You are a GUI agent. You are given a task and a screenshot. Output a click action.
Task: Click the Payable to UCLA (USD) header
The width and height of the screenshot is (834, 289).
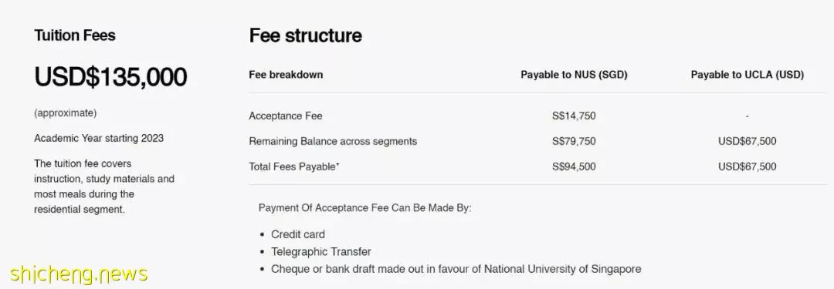pyautogui.click(x=748, y=75)
